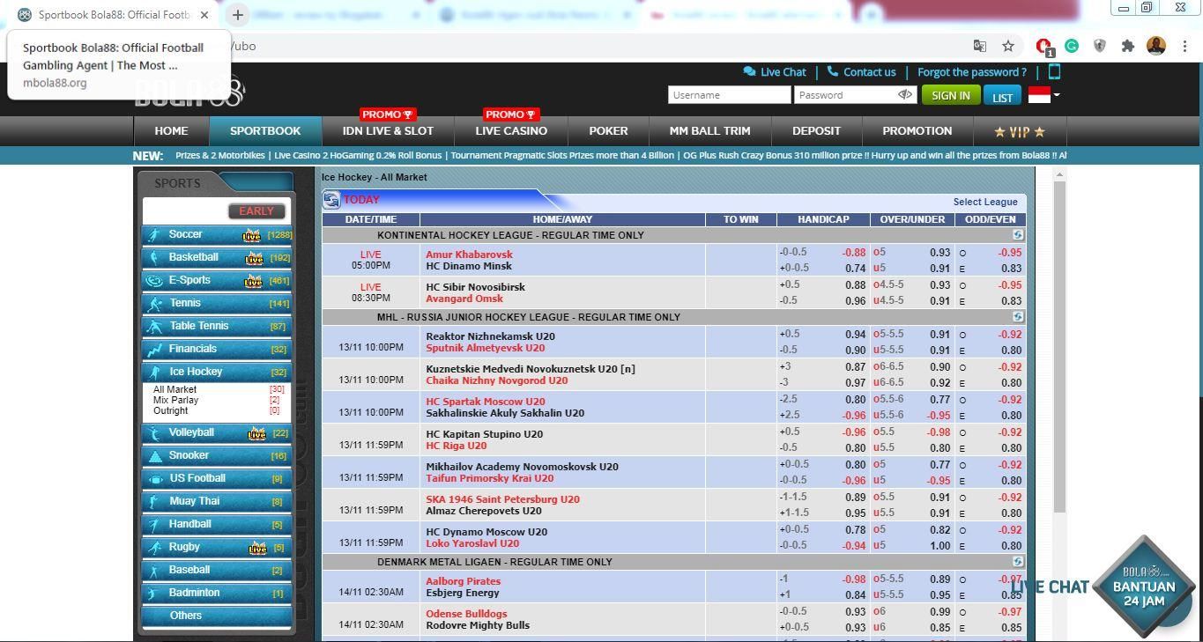Click the Table Tennis player icon

pos(155,326)
